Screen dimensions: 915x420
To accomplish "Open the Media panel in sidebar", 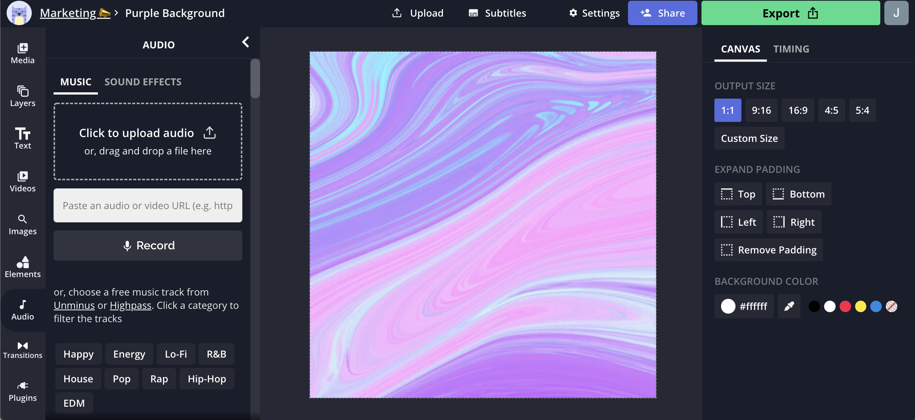I will coord(23,54).
